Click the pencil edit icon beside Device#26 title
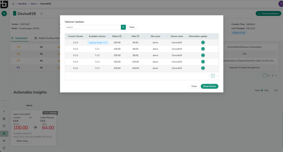This screenshot has height=152, width=283. tap(42, 14)
